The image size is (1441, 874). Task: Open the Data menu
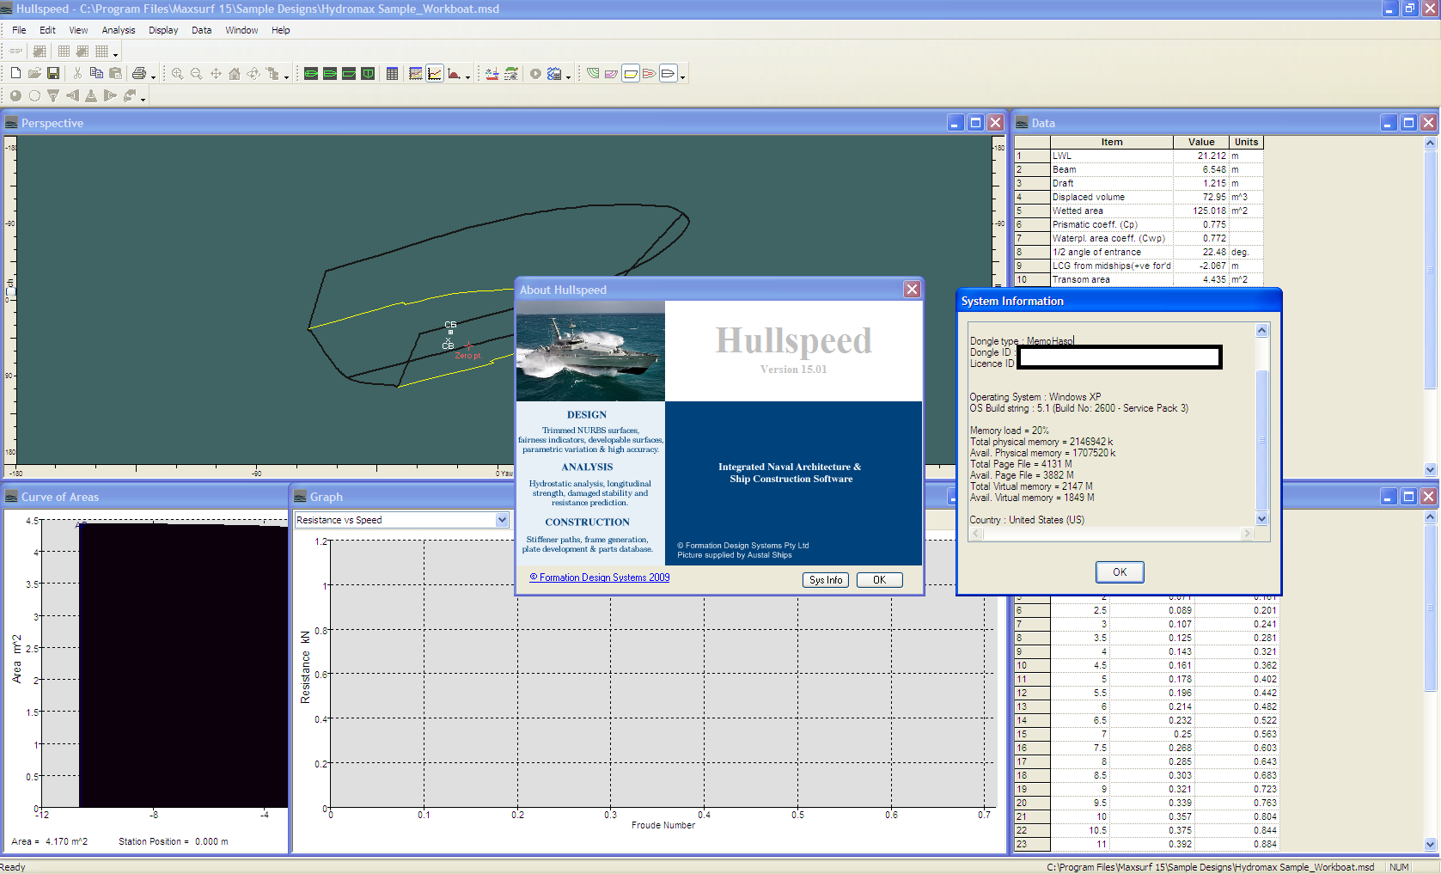[202, 30]
